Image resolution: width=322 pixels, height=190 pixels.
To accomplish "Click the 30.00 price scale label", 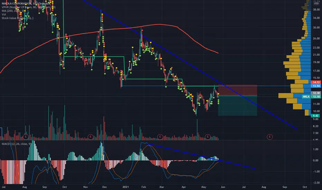I will 316,28.
